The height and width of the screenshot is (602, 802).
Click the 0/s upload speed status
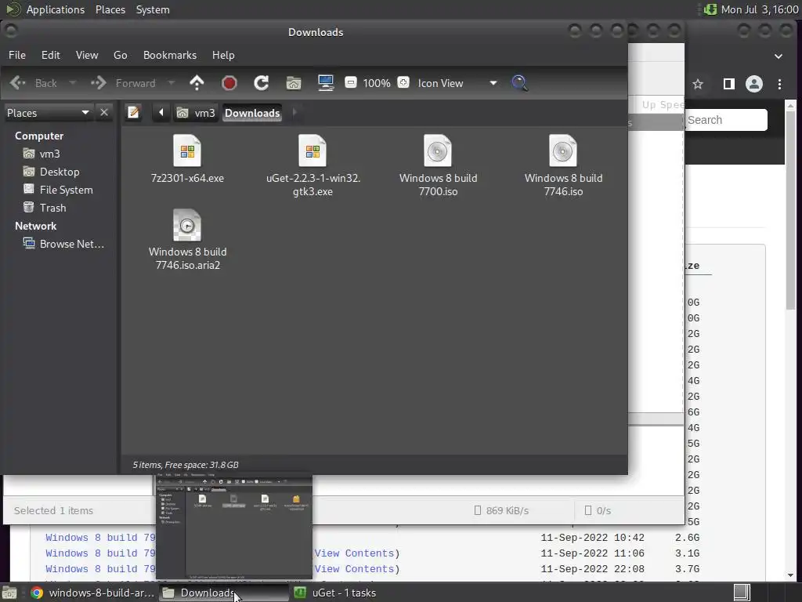pyautogui.click(x=598, y=510)
